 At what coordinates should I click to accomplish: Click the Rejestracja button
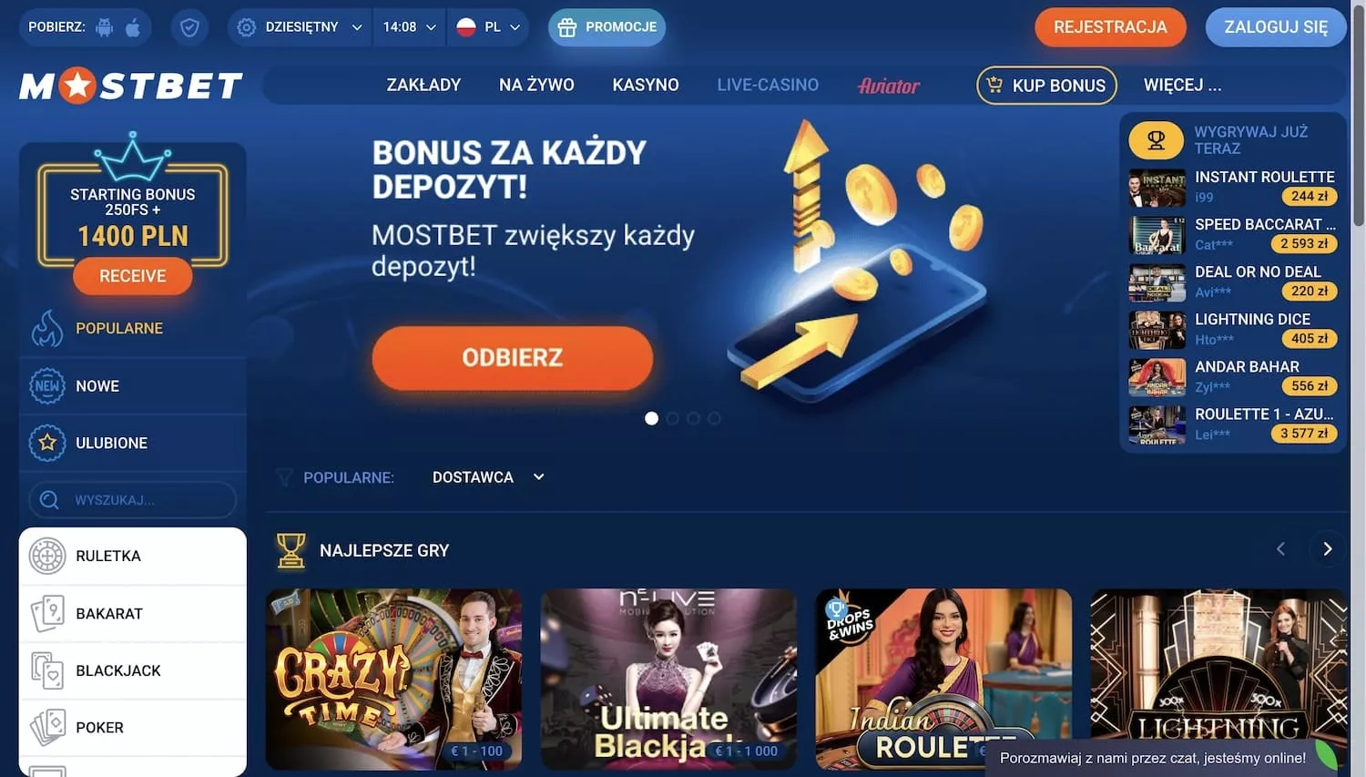(x=1110, y=27)
